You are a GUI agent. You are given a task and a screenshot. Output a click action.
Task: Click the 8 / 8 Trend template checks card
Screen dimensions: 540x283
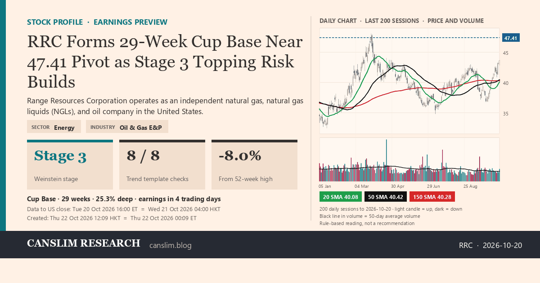[162, 165]
